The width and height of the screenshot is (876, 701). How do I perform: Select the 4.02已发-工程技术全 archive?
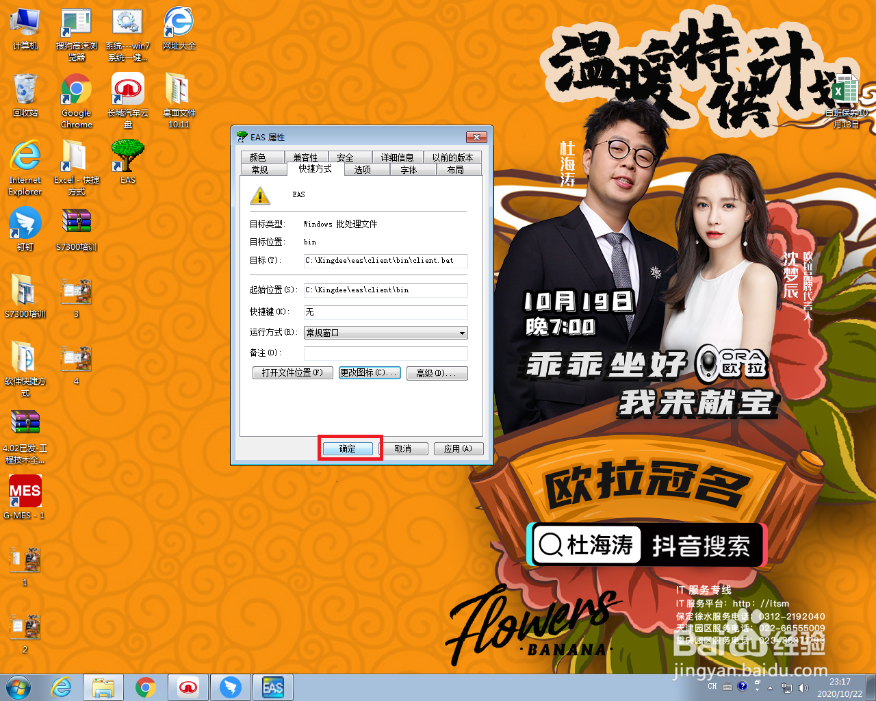coord(25,437)
